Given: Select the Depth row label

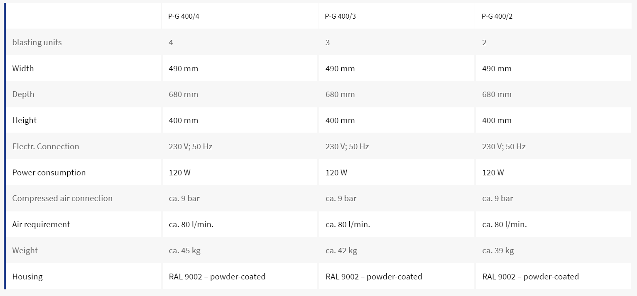Looking at the screenshot, I should coord(23,95).
